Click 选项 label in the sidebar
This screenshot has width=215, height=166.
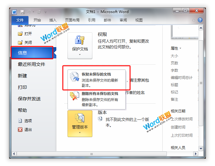pos(28,121)
